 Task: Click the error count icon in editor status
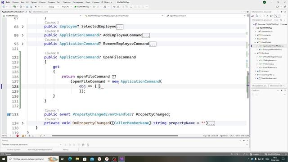(18, 136)
